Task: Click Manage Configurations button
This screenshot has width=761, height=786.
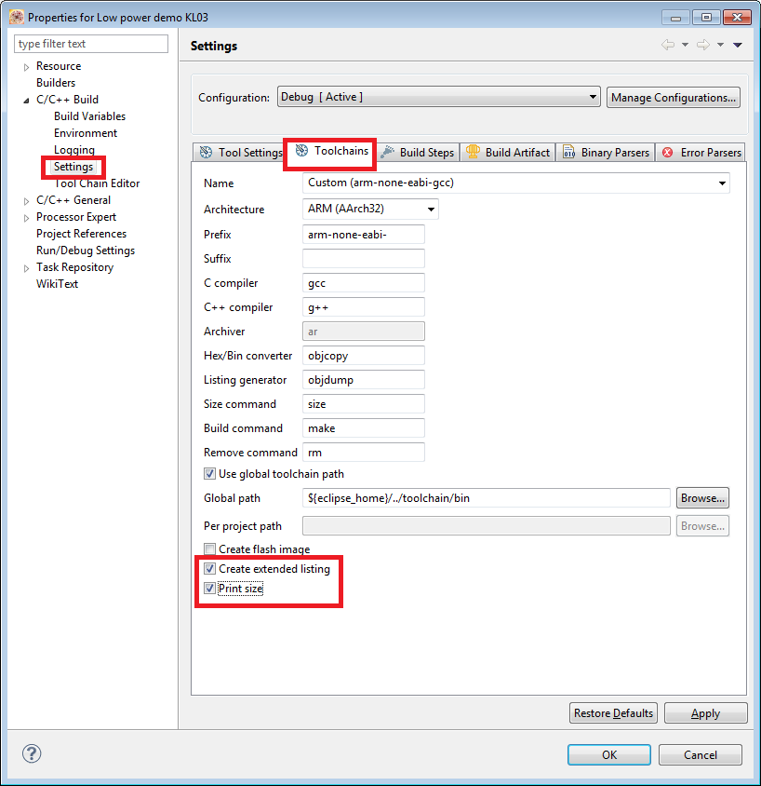Action: [674, 97]
